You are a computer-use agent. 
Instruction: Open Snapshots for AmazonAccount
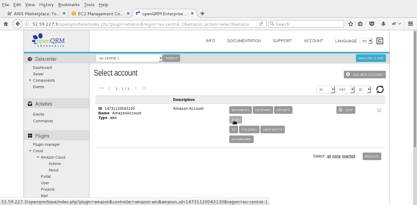click(x=273, y=129)
